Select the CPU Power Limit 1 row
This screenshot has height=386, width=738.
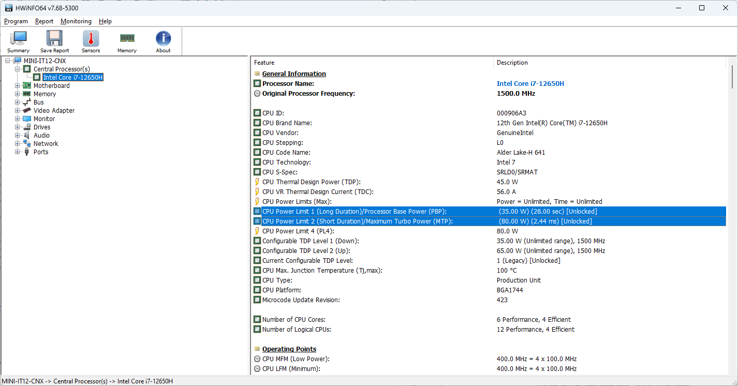489,212
